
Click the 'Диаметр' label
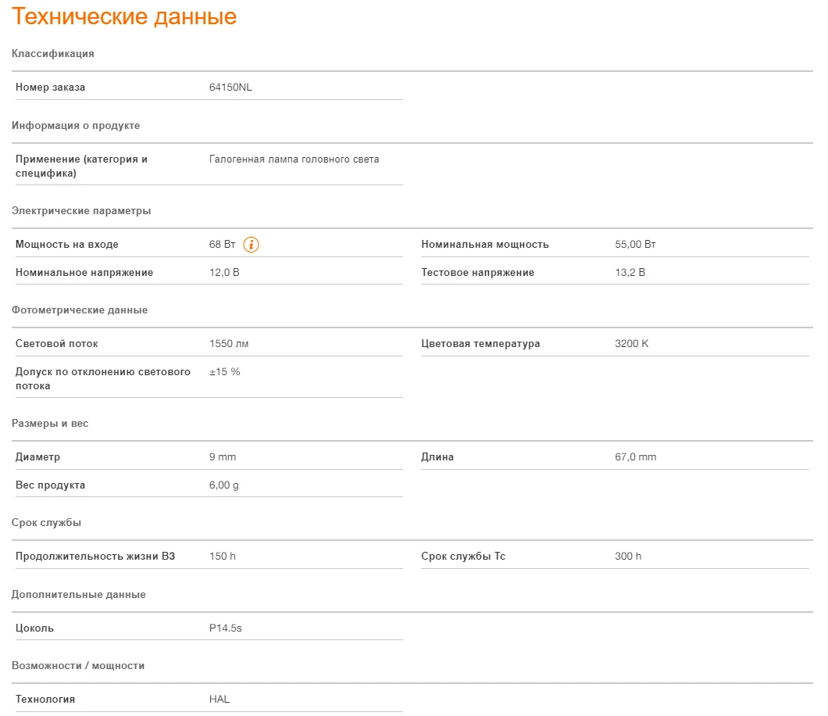tap(37, 456)
